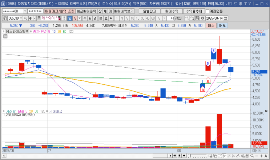Toggle the 잔 button
Screen dimensions: 270x160
(x=100, y=11)
